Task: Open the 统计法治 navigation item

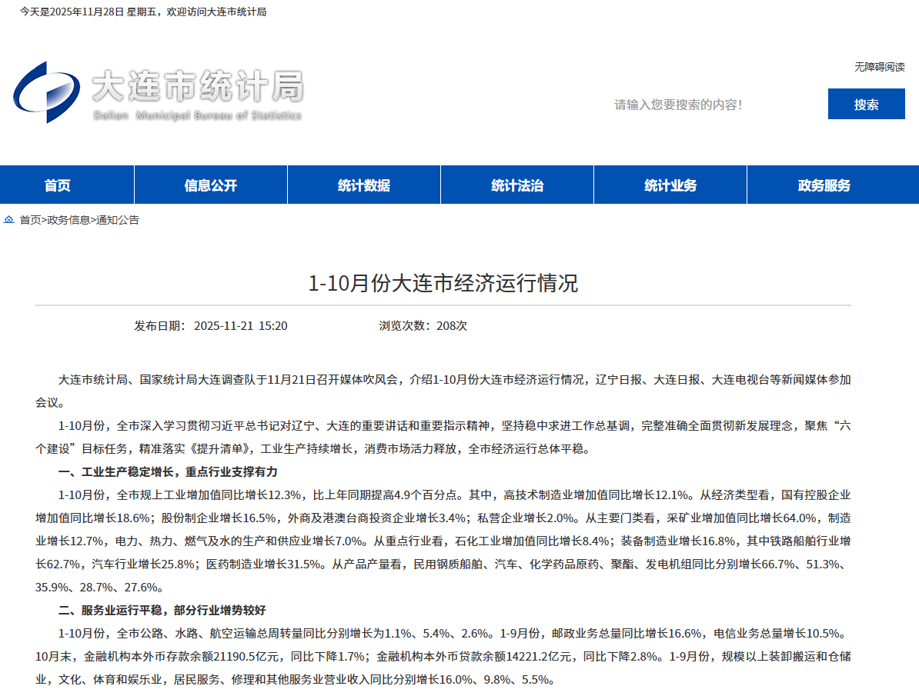Action: tap(517, 185)
